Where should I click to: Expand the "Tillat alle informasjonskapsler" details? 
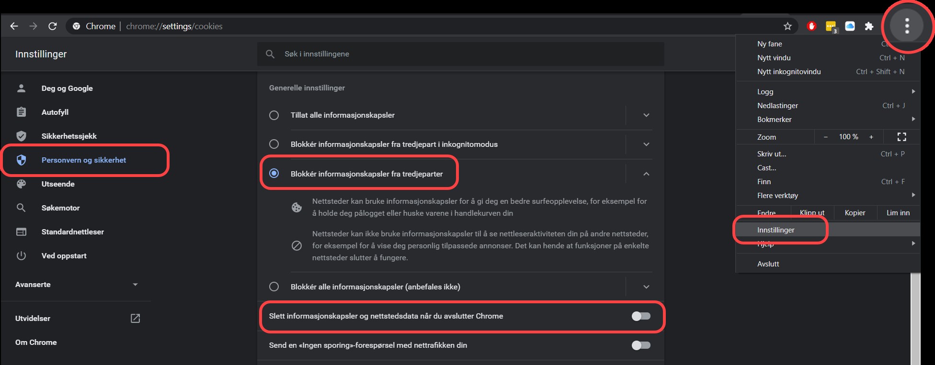646,115
